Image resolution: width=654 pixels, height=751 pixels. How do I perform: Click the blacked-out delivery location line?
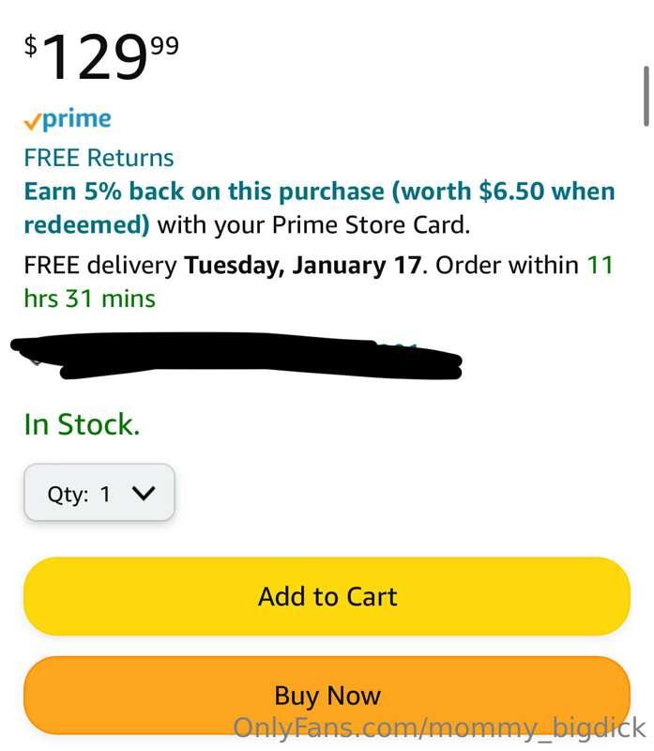pos(235,356)
